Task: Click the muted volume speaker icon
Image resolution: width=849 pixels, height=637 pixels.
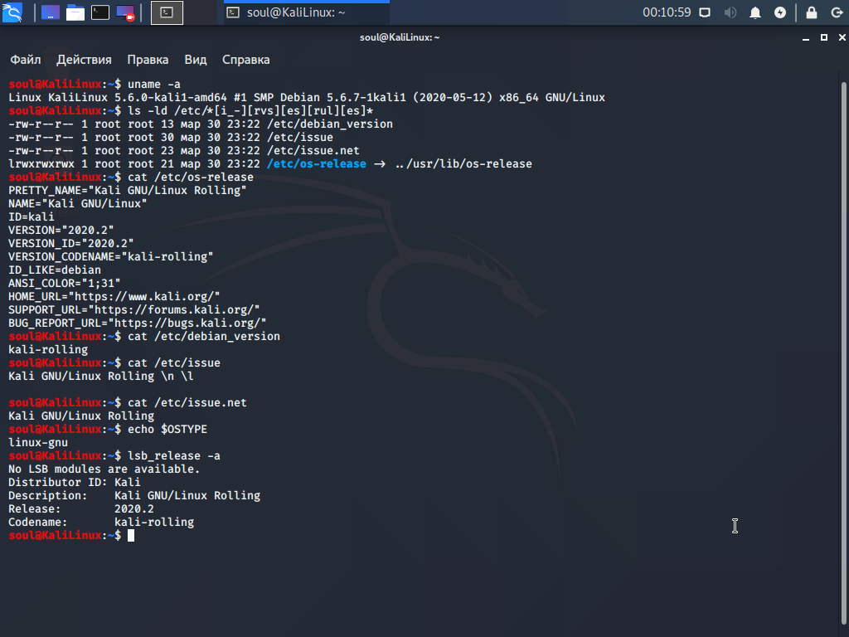Action: click(x=730, y=12)
